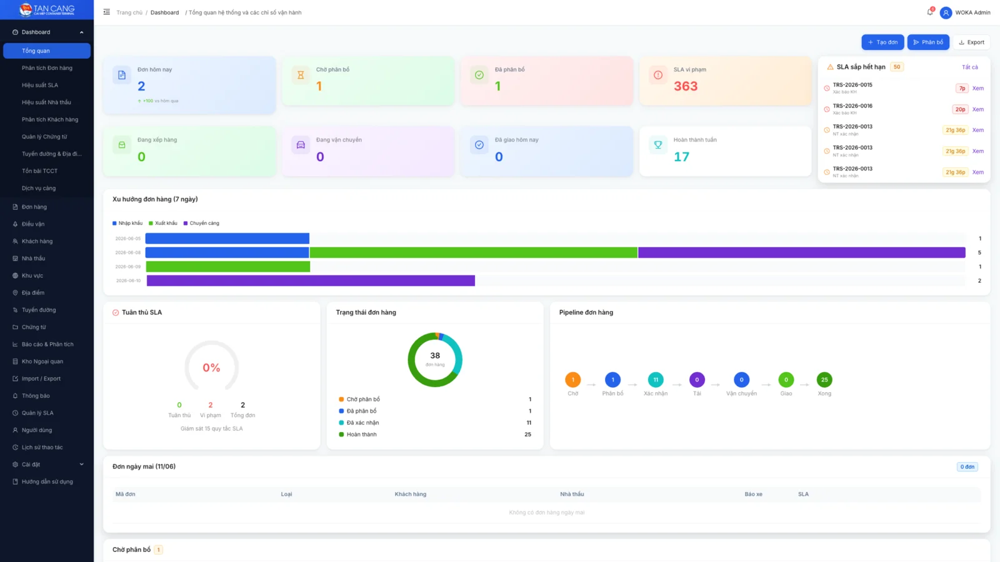Click the Giao pipeline circle
Image resolution: width=1000 pixels, height=562 pixels.
tap(786, 380)
